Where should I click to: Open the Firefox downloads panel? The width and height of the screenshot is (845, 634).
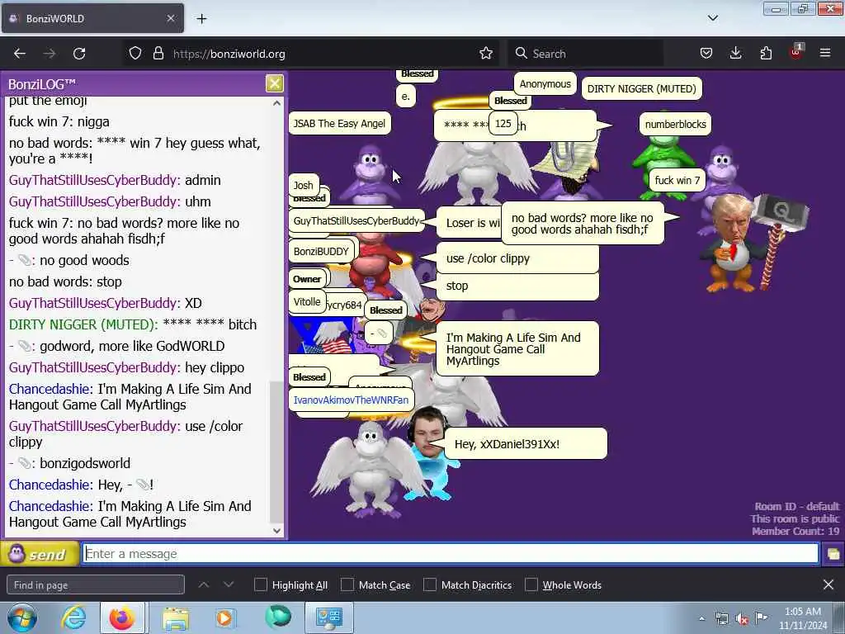point(735,54)
